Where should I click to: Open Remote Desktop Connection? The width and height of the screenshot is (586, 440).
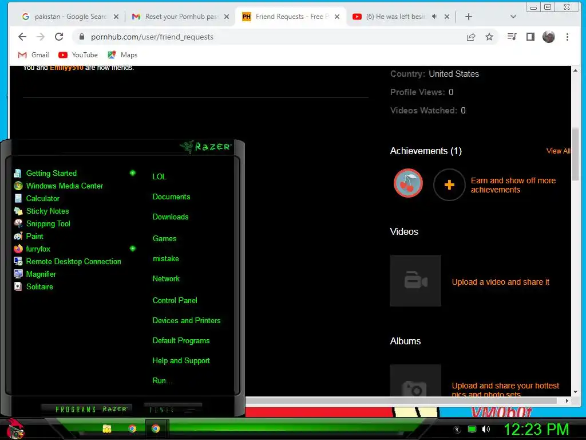tap(68, 261)
